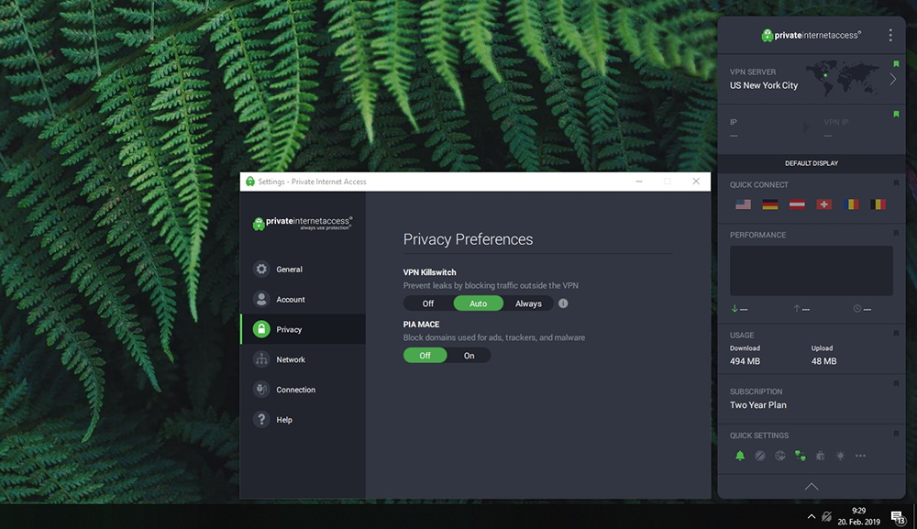Viewport: 917px width, 529px height.
Task: Open the Help page in Settings
Action: [x=303, y=420]
